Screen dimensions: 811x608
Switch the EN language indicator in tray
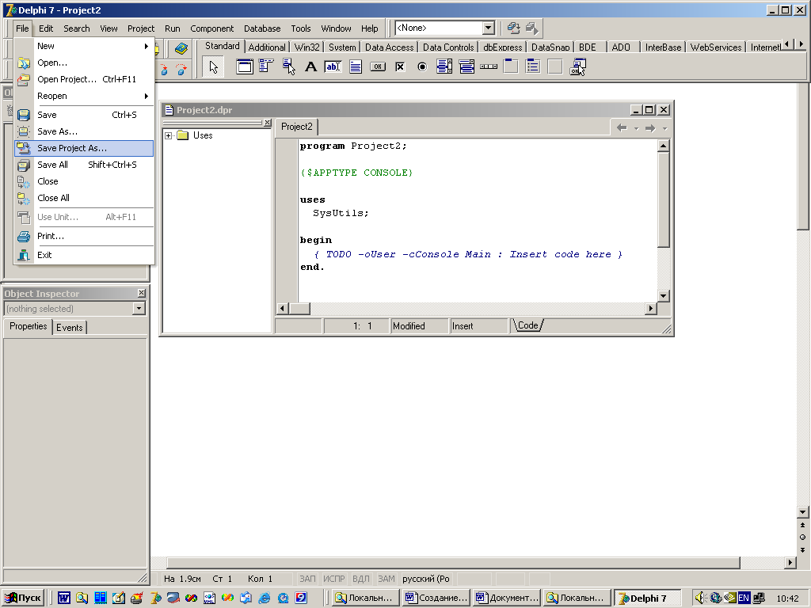pyautogui.click(x=744, y=598)
